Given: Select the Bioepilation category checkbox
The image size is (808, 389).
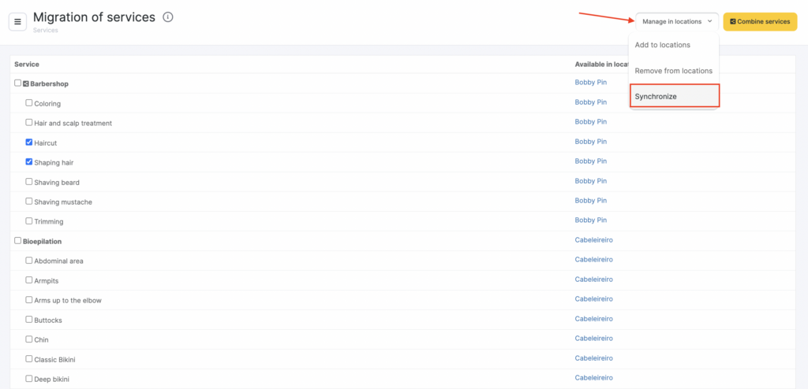Looking at the screenshot, I should [x=17, y=240].
